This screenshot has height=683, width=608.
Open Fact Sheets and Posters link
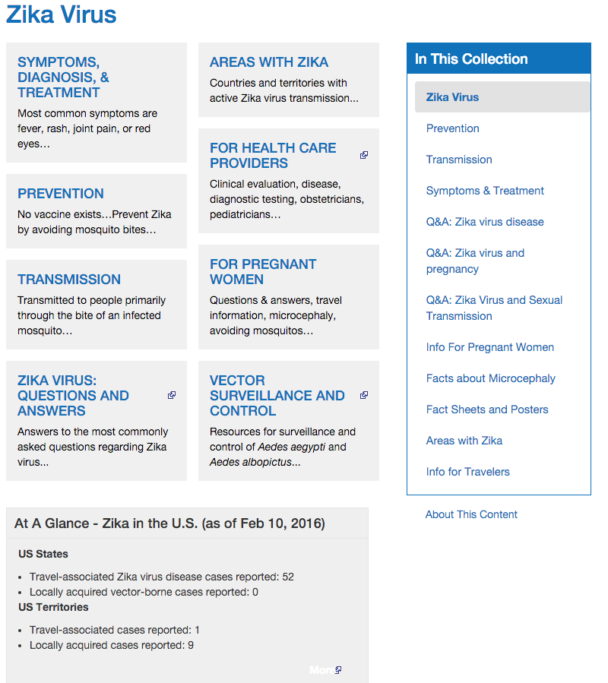click(487, 409)
